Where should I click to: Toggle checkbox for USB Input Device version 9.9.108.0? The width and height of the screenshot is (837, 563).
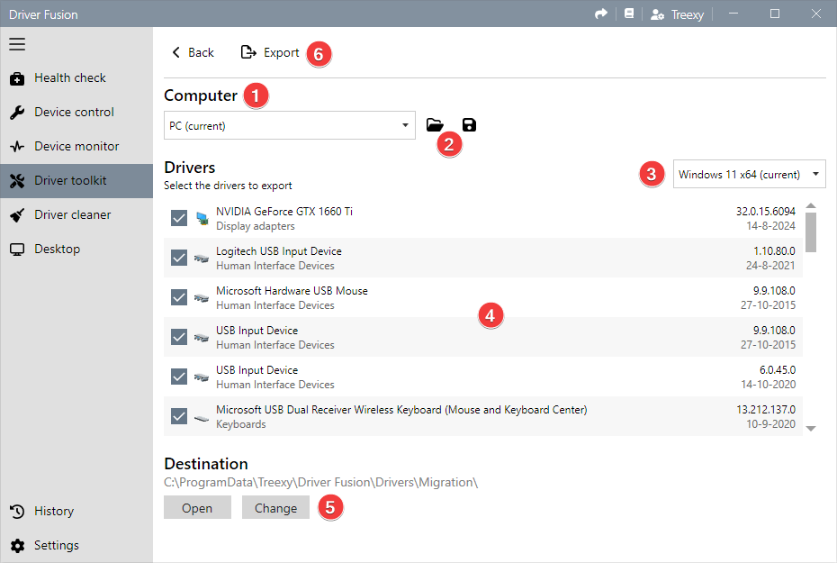179,337
